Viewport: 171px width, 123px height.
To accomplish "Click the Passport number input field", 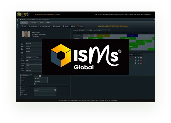I will click(45, 88).
